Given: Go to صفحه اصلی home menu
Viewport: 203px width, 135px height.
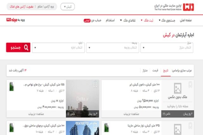Looking at the screenshot, I should coord(186,20).
